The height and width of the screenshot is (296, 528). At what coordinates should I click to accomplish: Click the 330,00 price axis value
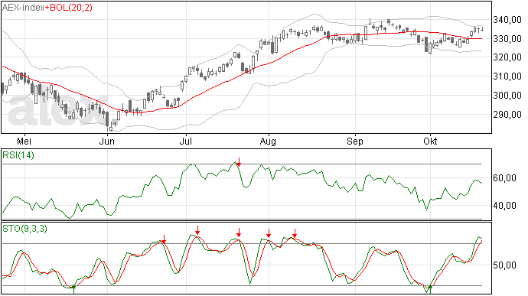click(x=507, y=39)
